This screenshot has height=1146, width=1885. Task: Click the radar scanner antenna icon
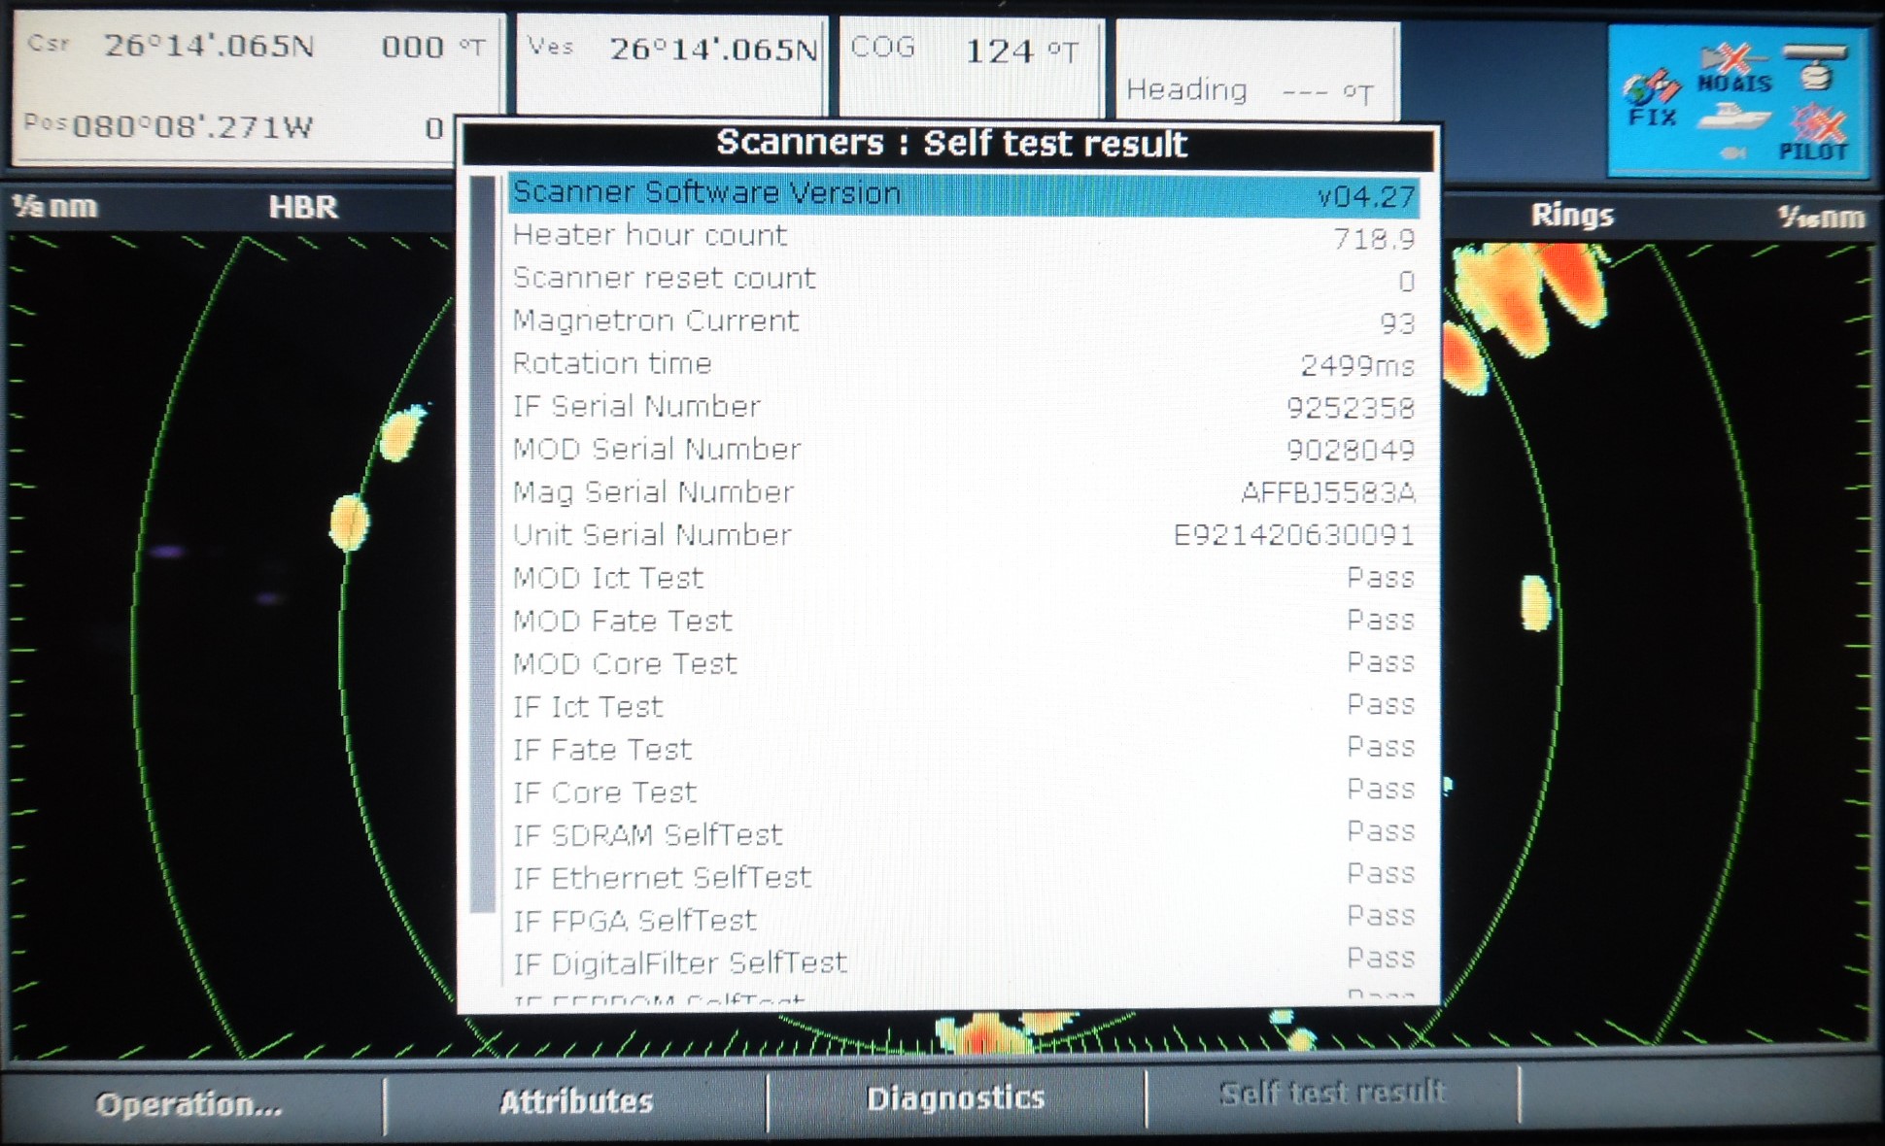point(1815,66)
